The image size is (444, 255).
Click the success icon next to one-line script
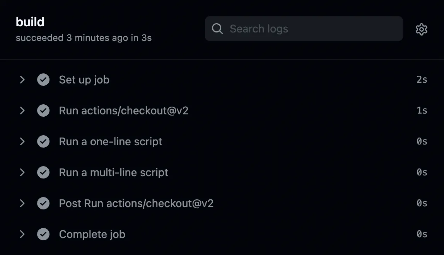click(43, 141)
